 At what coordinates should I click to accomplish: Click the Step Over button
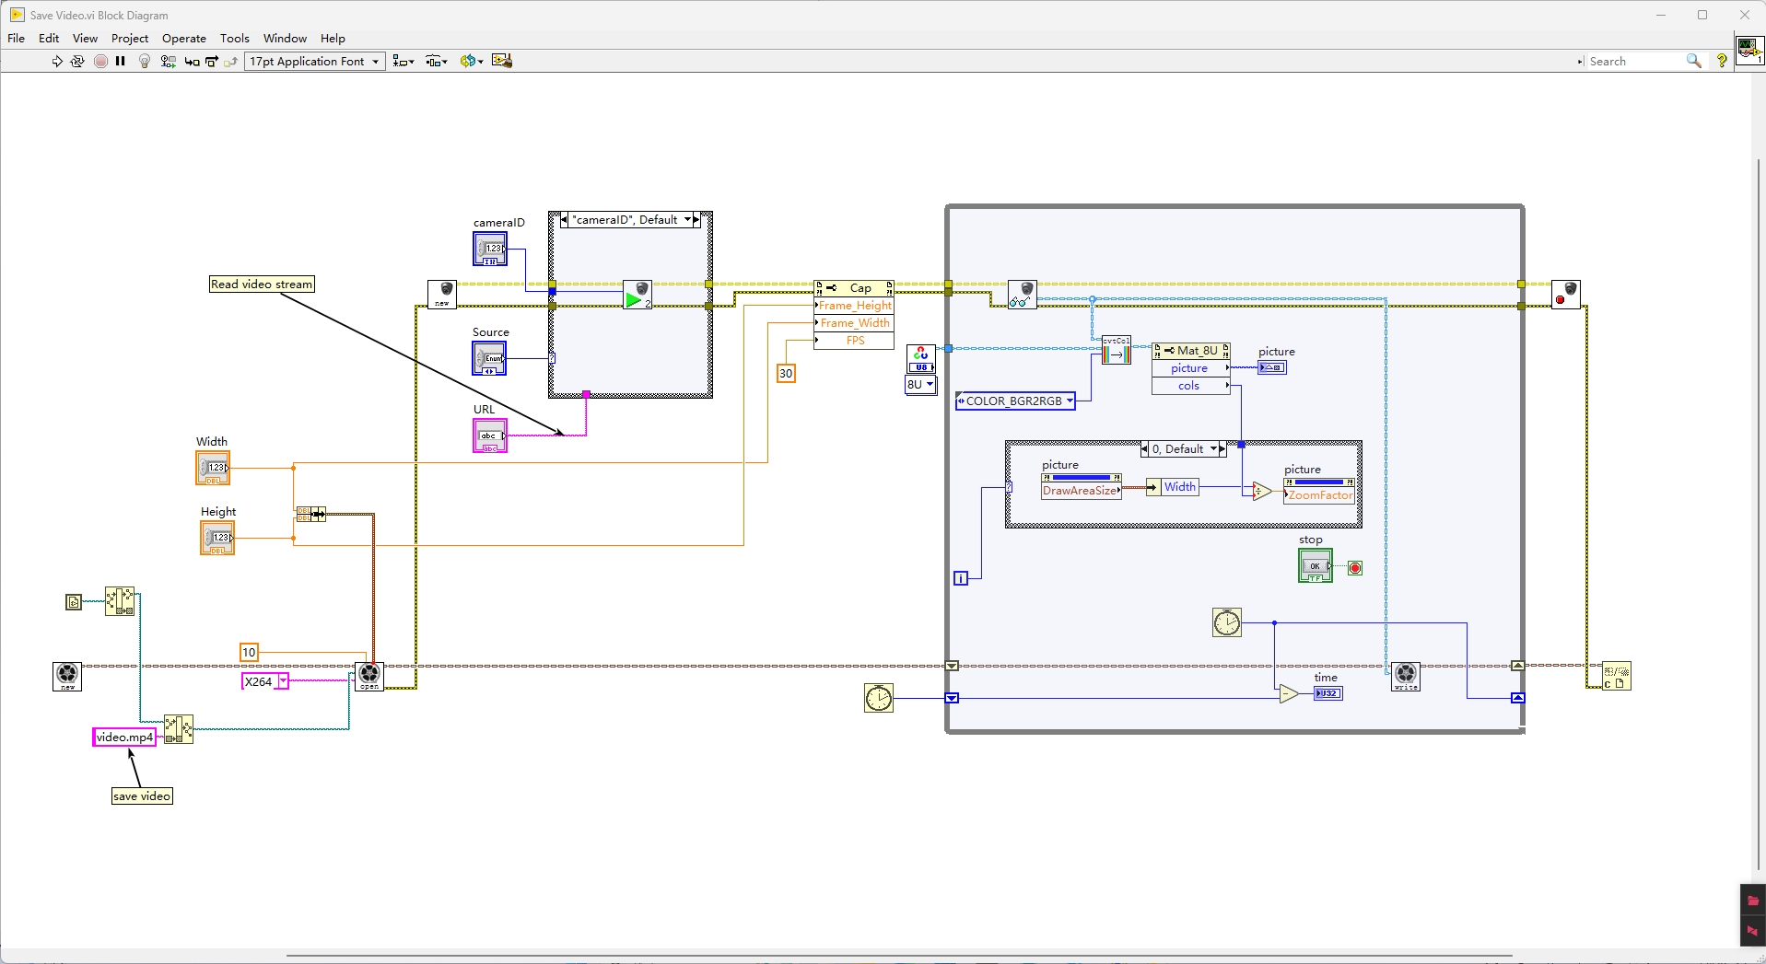(212, 62)
